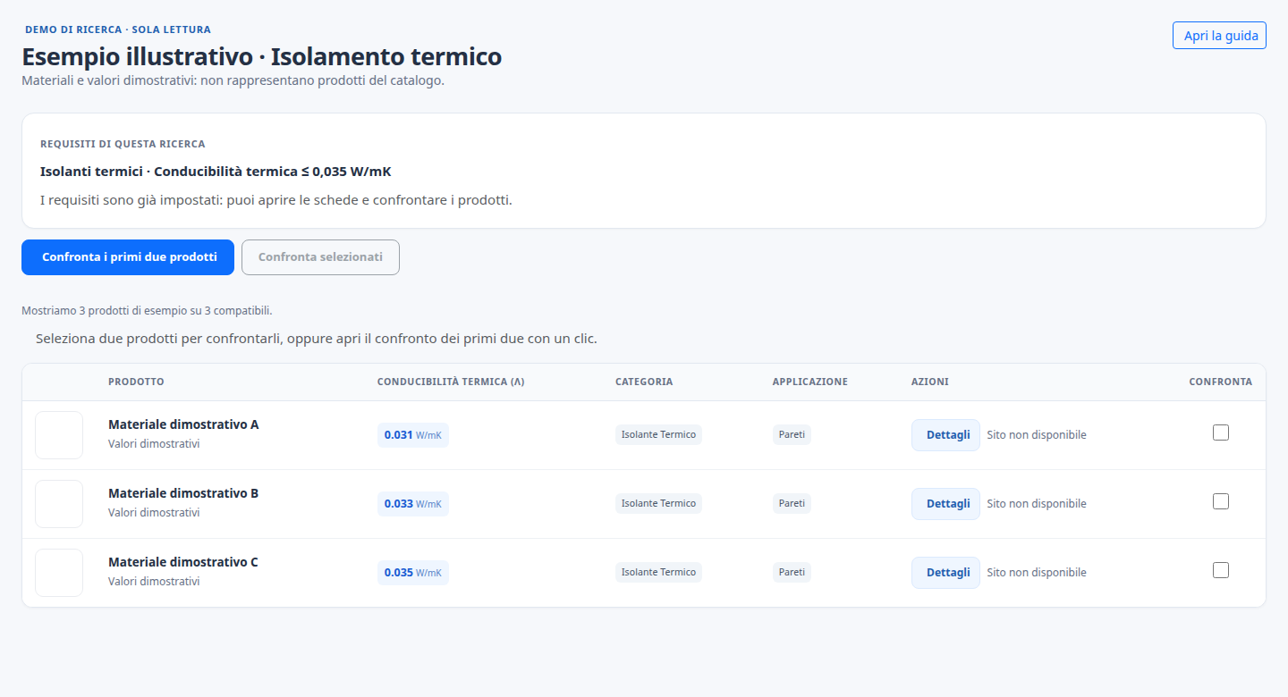Open Dettagli for Materiale dimostrativo A

point(945,435)
